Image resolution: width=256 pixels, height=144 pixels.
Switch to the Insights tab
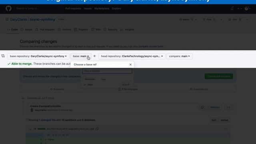point(127,30)
